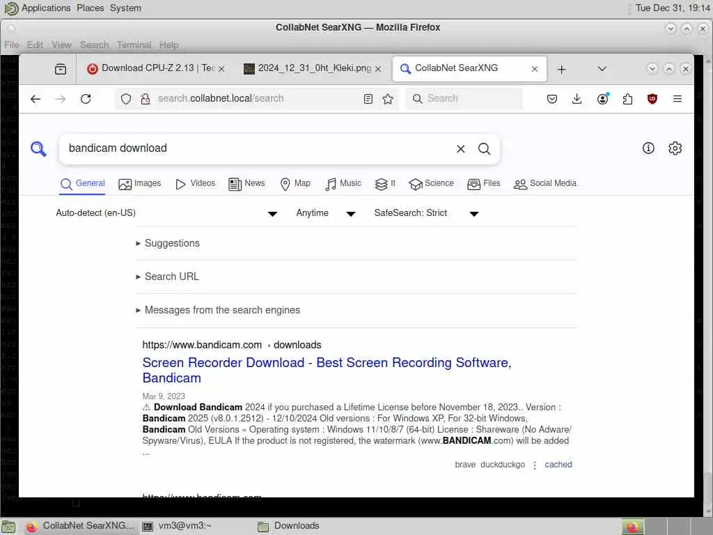Close the CollabNet SearXNG tab
Viewport: 713px width, 535px height.
[535, 69]
